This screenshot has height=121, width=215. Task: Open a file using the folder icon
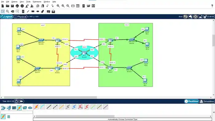point(8,6)
